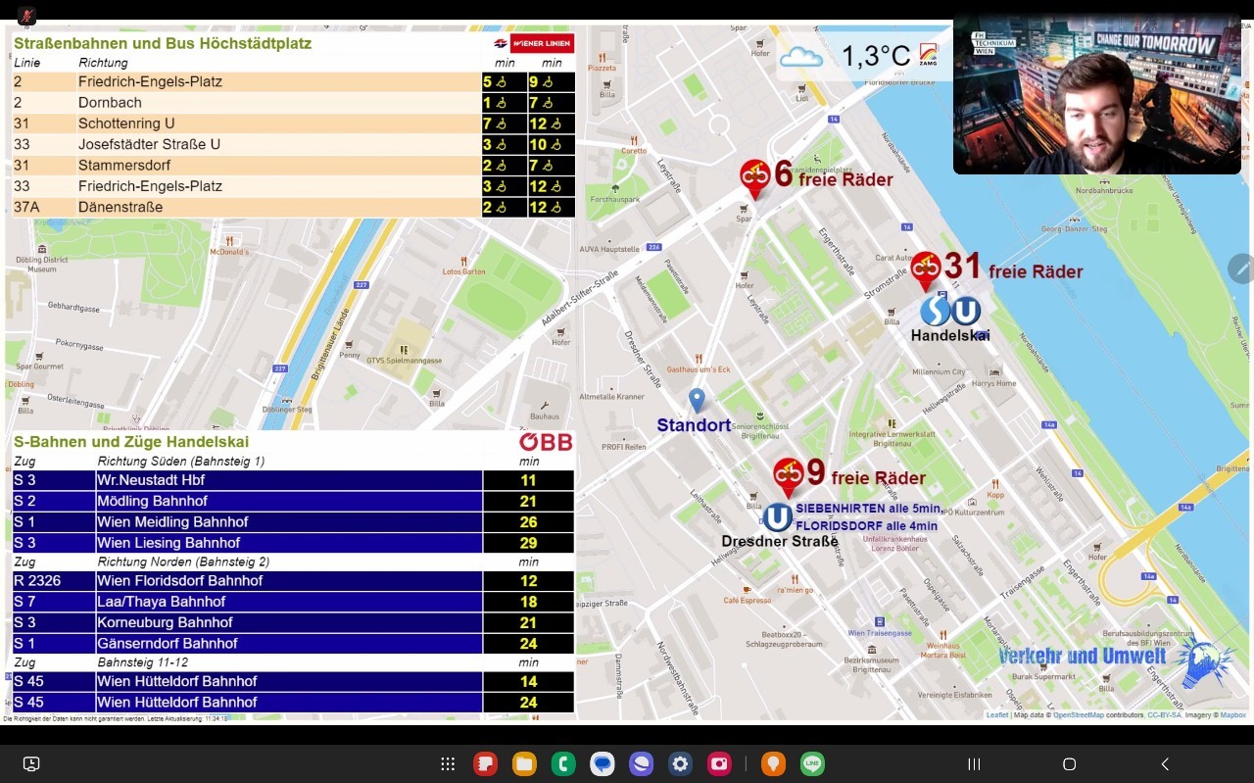
Task: Launch the purple Samsung Internet browser
Action: coord(642,764)
